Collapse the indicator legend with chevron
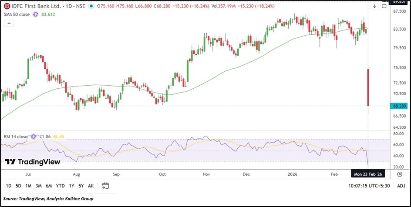 pos(9,22)
